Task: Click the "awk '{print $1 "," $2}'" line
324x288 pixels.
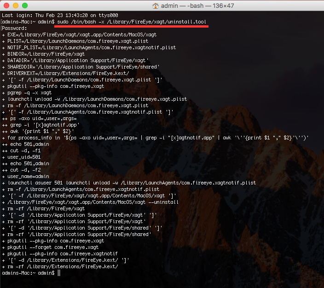Action: 38,131
